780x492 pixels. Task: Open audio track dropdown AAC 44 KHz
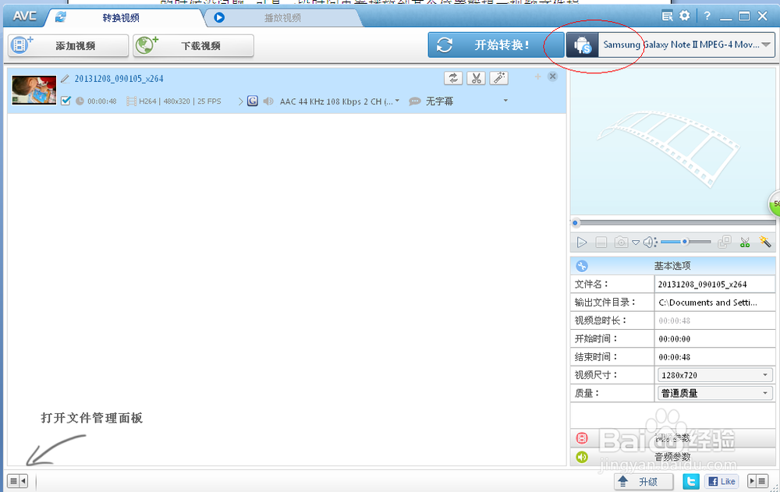[339, 101]
